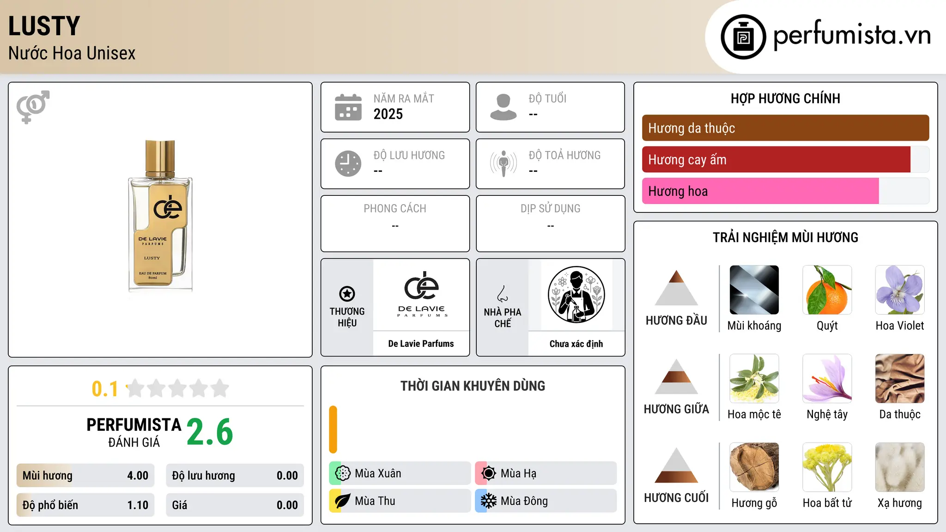The width and height of the screenshot is (946, 532).
Task: Click the sun icon for Mùa Hạ
Action: point(489,473)
